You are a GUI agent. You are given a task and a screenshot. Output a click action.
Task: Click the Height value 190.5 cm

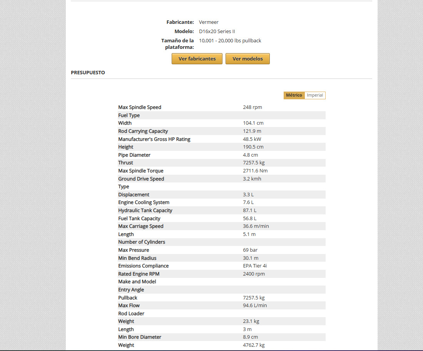pyautogui.click(x=253, y=147)
